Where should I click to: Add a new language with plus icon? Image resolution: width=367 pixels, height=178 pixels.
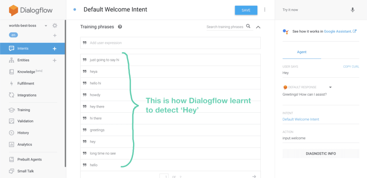click(55, 35)
